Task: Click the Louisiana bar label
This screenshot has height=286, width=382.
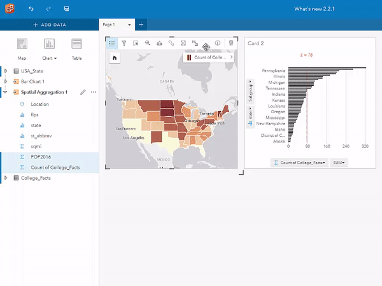Action: 276,106
